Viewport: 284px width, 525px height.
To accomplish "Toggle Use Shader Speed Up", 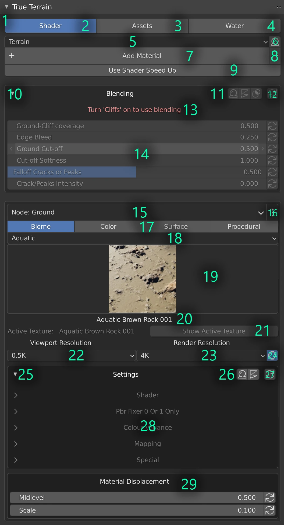I will (x=143, y=70).
